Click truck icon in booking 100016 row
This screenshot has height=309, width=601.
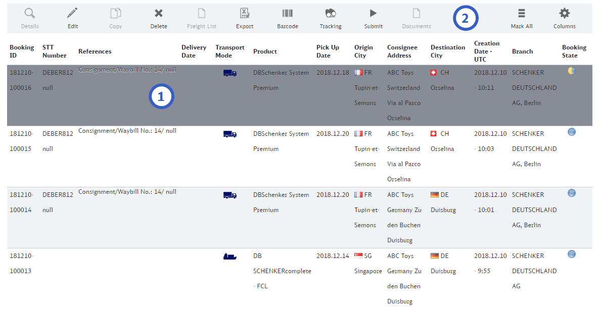229,73
